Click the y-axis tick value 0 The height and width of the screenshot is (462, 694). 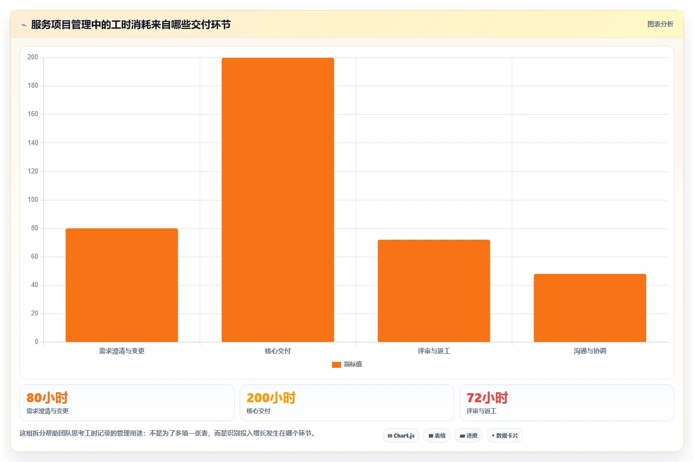[36, 342]
